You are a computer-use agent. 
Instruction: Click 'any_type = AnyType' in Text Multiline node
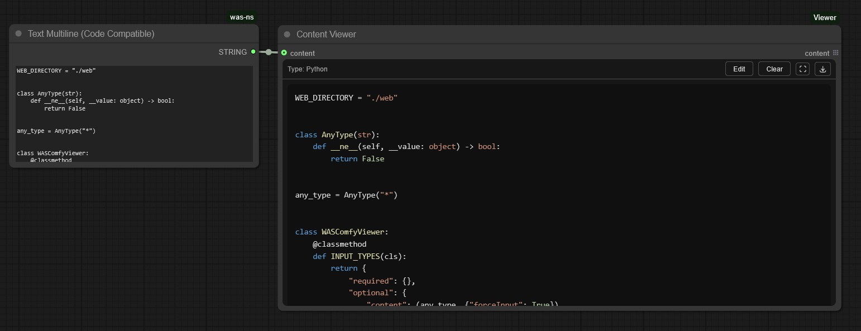pos(56,131)
